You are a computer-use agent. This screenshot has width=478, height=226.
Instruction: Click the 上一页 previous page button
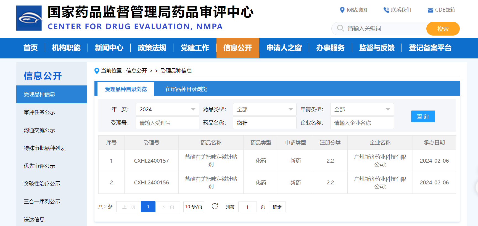click(x=129, y=207)
